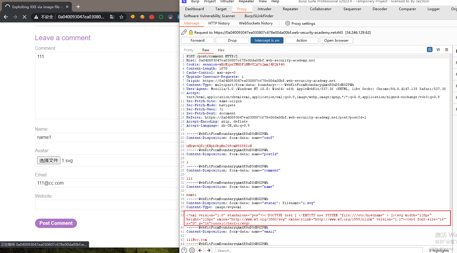Click Open browser button in Burp
The image size is (457, 253).
tap(336, 40)
